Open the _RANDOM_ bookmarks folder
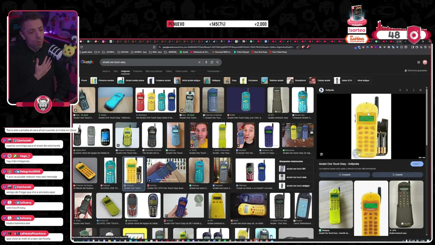This screenshot has height=245, width=435. pyautogui.click(x=171, y=52)
